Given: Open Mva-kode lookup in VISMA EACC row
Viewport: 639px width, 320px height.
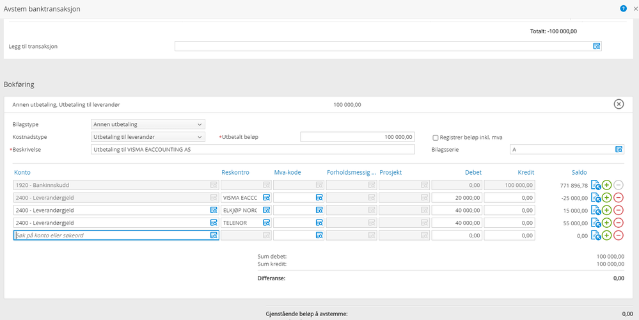Looking at the screenshot, I should (x=320, y=198).
